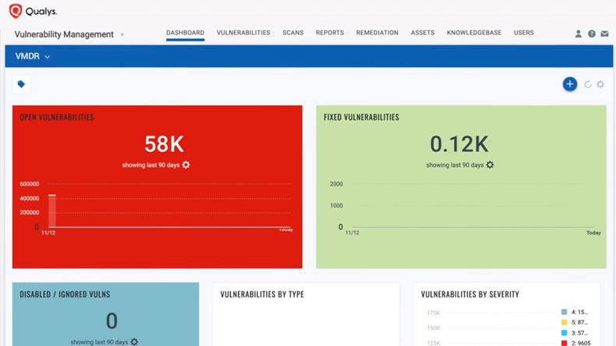Click the 58K open vulnerabilities count

[164, 144]
